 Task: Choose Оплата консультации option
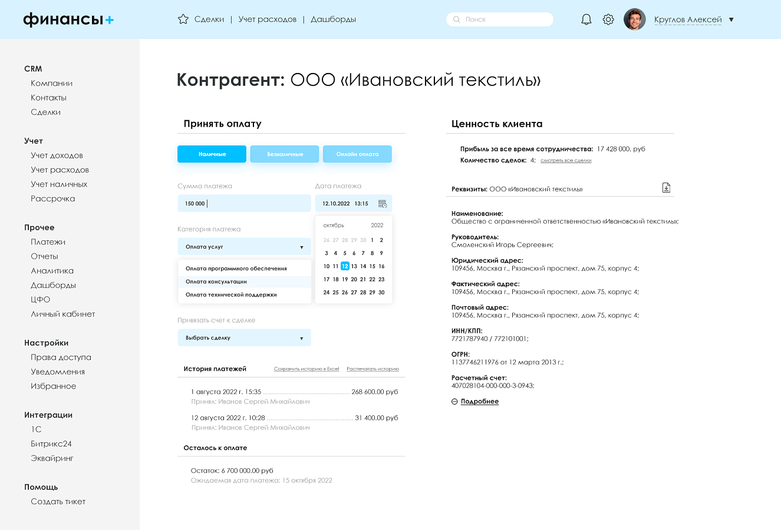(245, 281)
